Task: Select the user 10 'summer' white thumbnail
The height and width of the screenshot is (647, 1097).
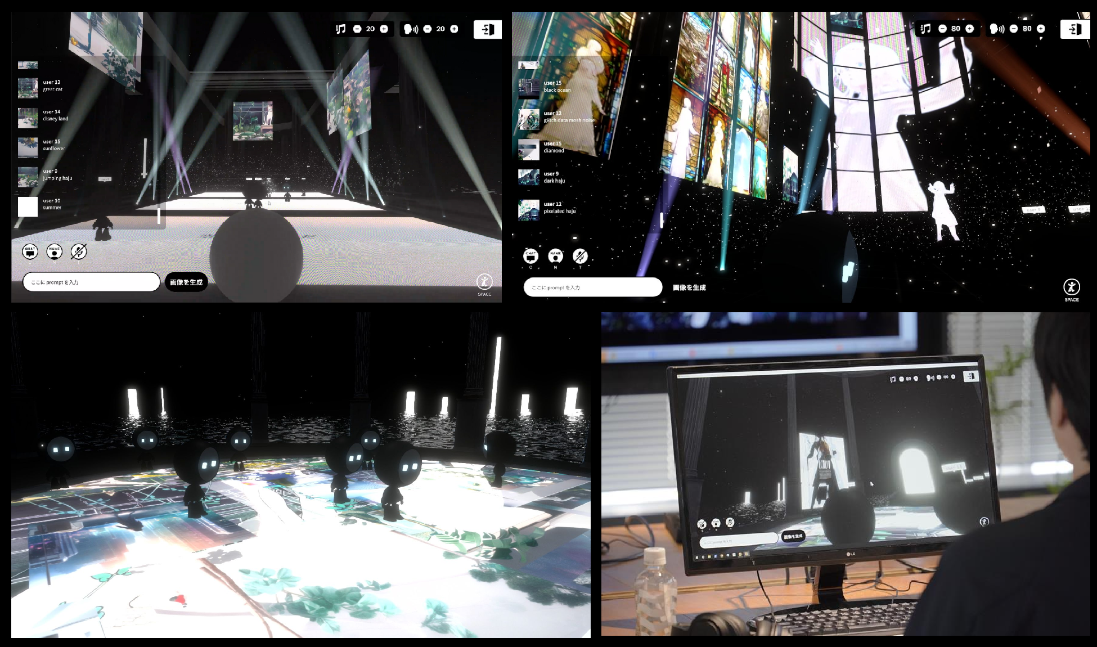Action: 28,206
